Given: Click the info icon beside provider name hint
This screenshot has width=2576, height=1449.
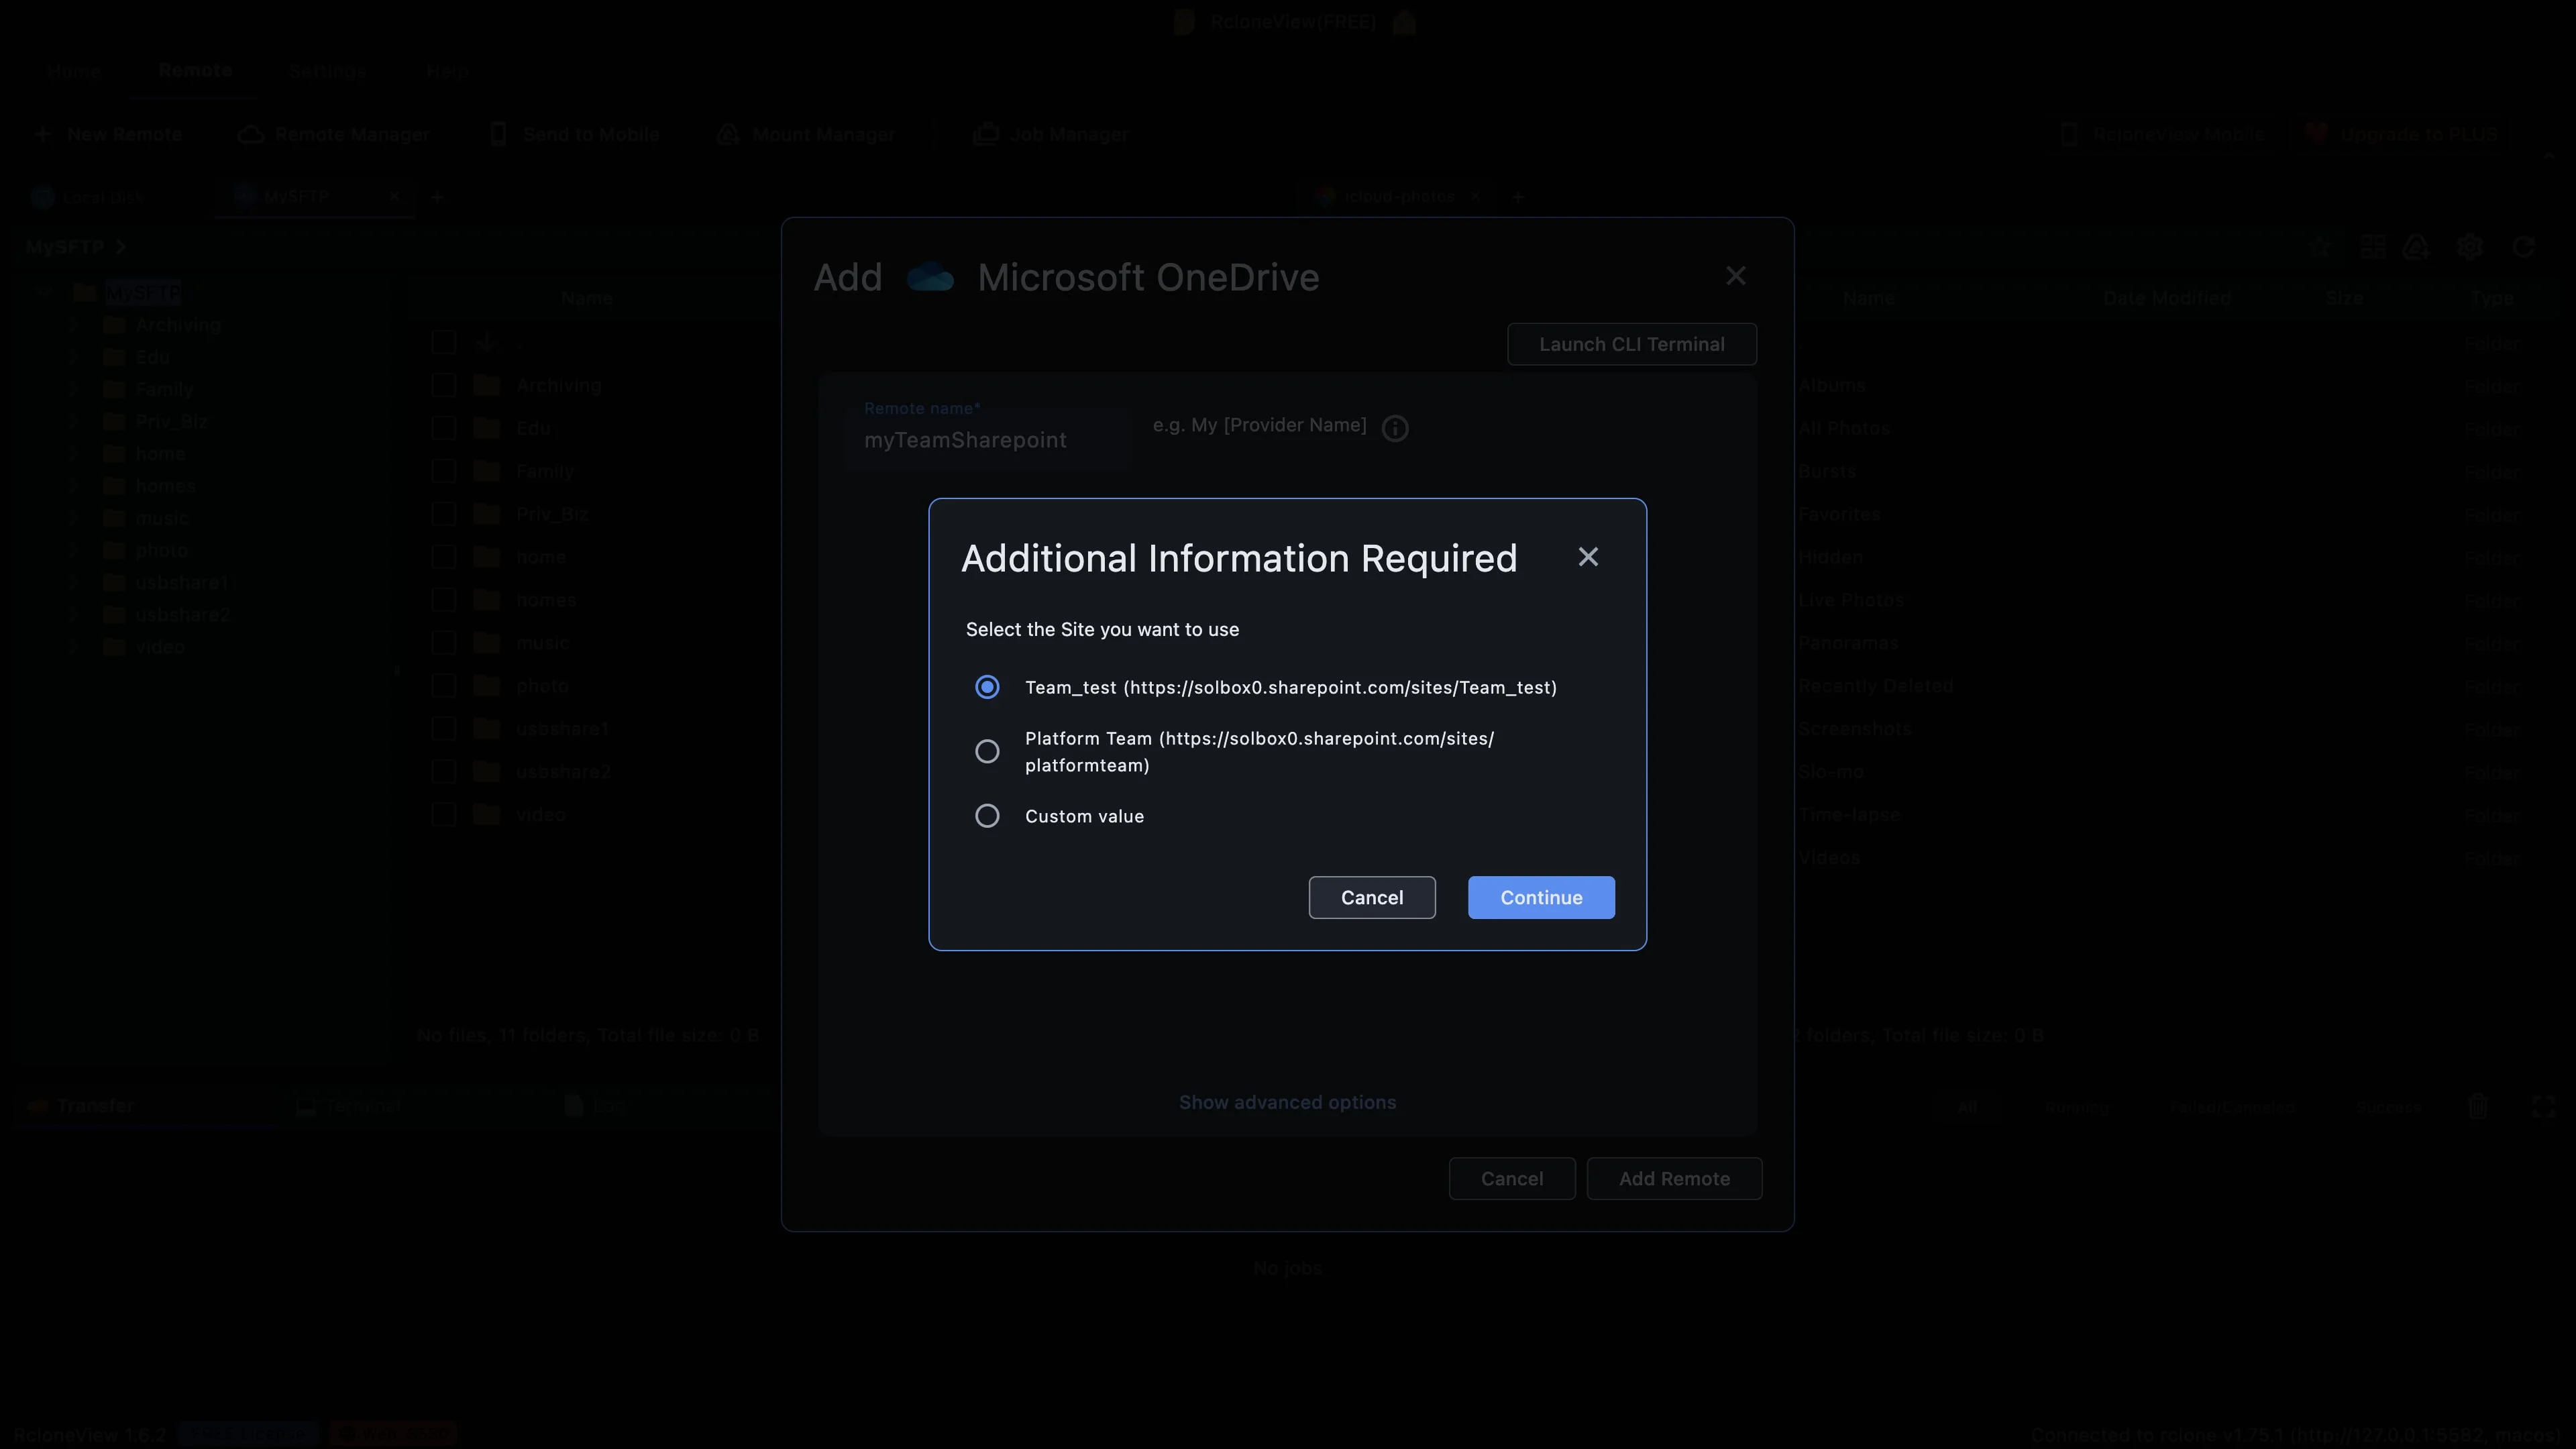Looking at the screenshot, I should click(1395, 428).
